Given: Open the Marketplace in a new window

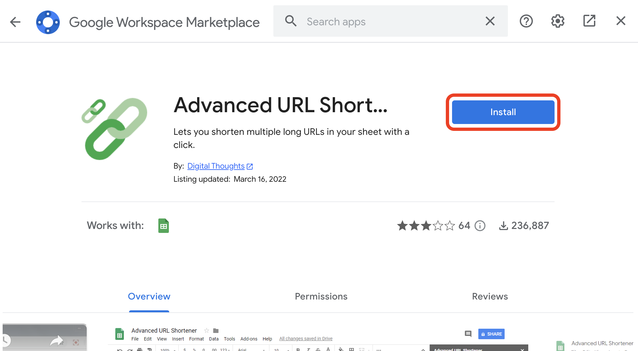Looking at the screenshot, I should click(589, 21).
